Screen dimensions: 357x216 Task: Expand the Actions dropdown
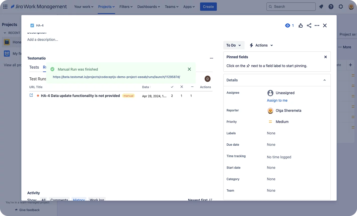(x=261, y=45)
